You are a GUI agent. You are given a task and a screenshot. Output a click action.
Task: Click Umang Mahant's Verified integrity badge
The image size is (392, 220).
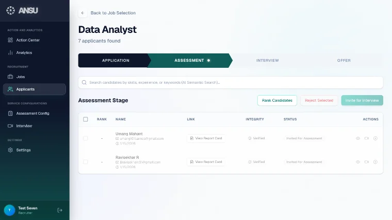click(256, 138)
